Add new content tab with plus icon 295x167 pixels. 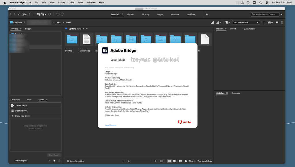[x=83, y=29]
